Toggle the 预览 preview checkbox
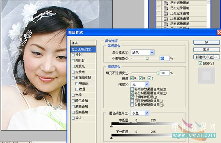Image resolution: width=221 pixels, height=143 pixels. pos(200,63)
